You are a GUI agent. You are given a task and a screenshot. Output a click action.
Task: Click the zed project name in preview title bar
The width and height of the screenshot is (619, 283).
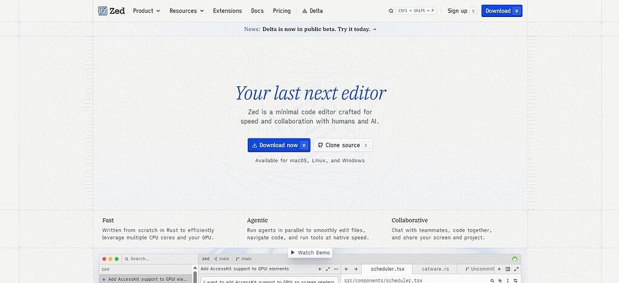click(205, 259)
